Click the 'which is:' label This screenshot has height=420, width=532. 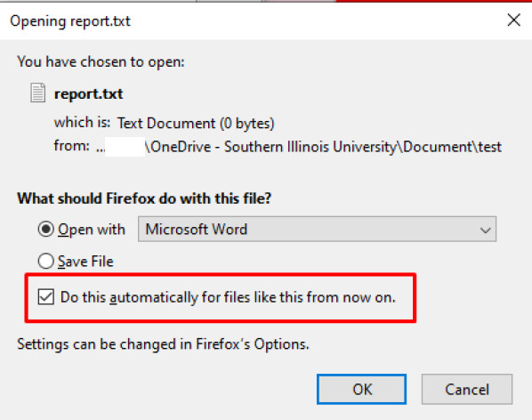82,122
